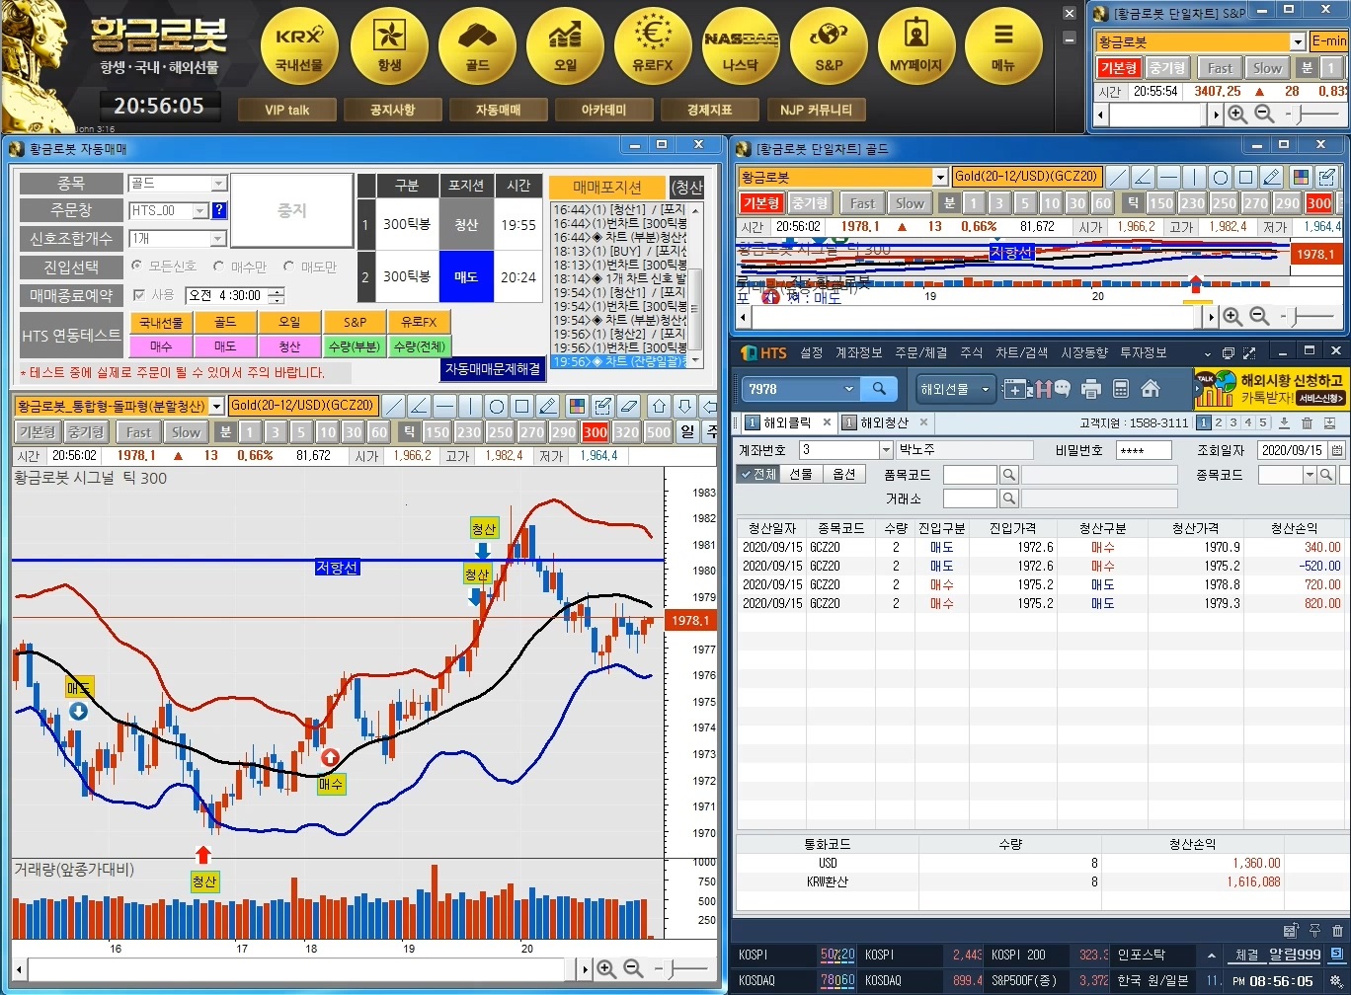Zoom in on the main chart with magnifier plus

(x=606, y=969)
